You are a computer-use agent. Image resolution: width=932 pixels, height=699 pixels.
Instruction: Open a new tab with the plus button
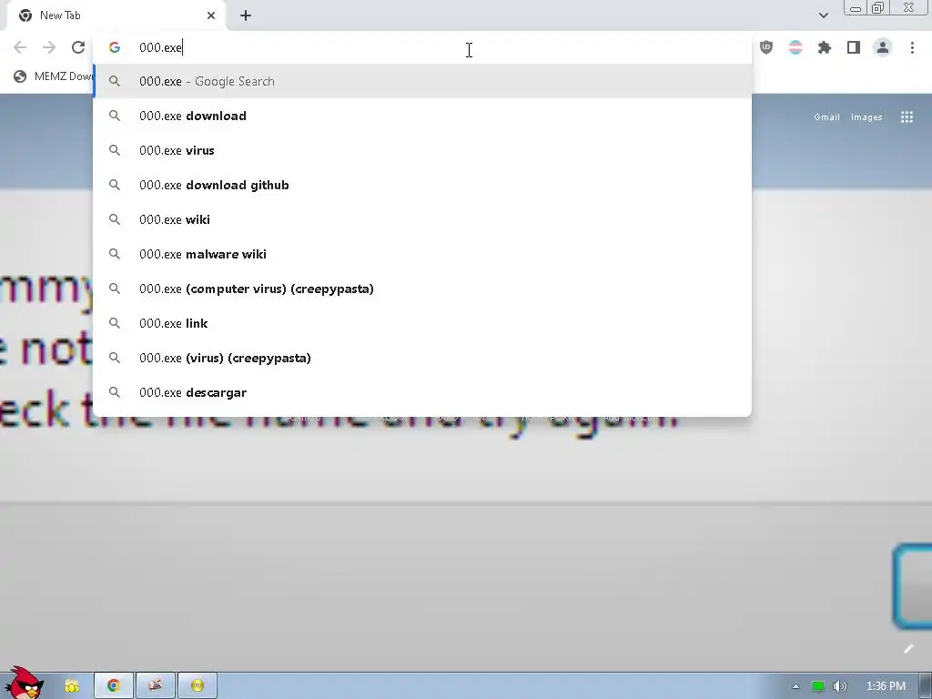246,15
